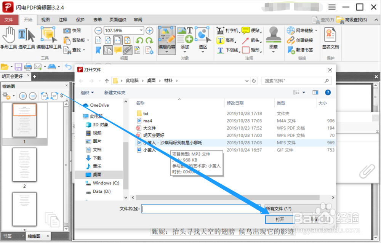381x243 pixels.
Task: Click the Edit Content (编辑内容) tool
Action: coord(167,40)
